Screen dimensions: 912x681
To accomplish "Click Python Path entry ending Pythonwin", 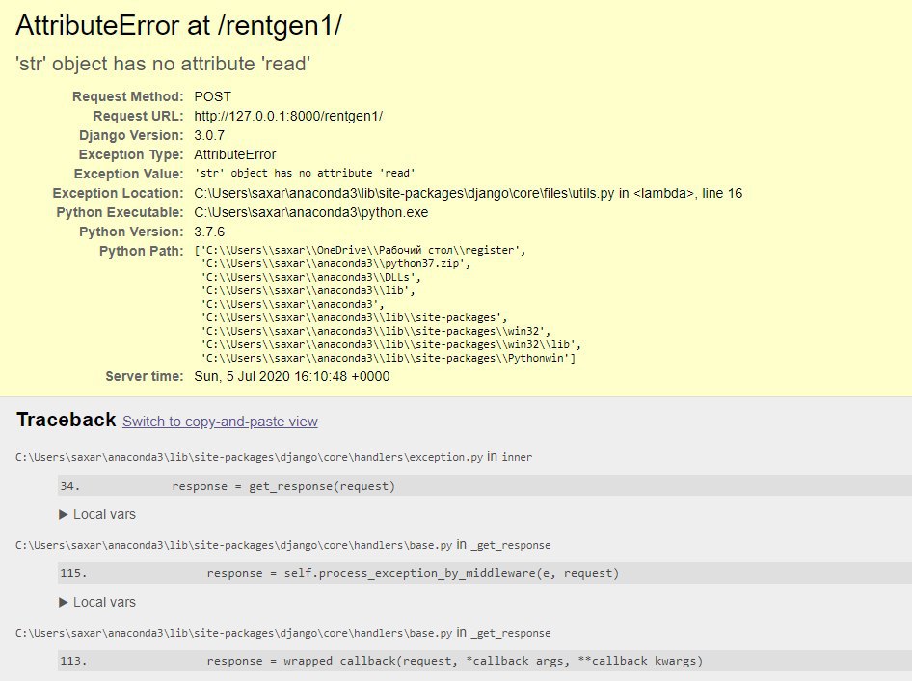I will [x=389, y=358].
